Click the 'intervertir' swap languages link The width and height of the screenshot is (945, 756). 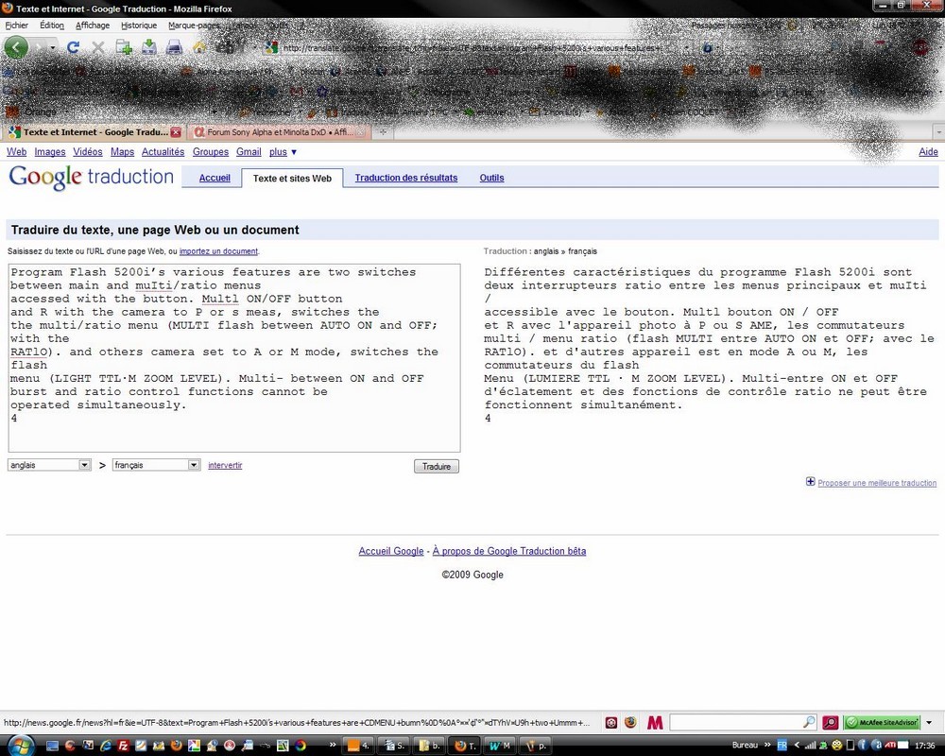[x=226, y=466]
